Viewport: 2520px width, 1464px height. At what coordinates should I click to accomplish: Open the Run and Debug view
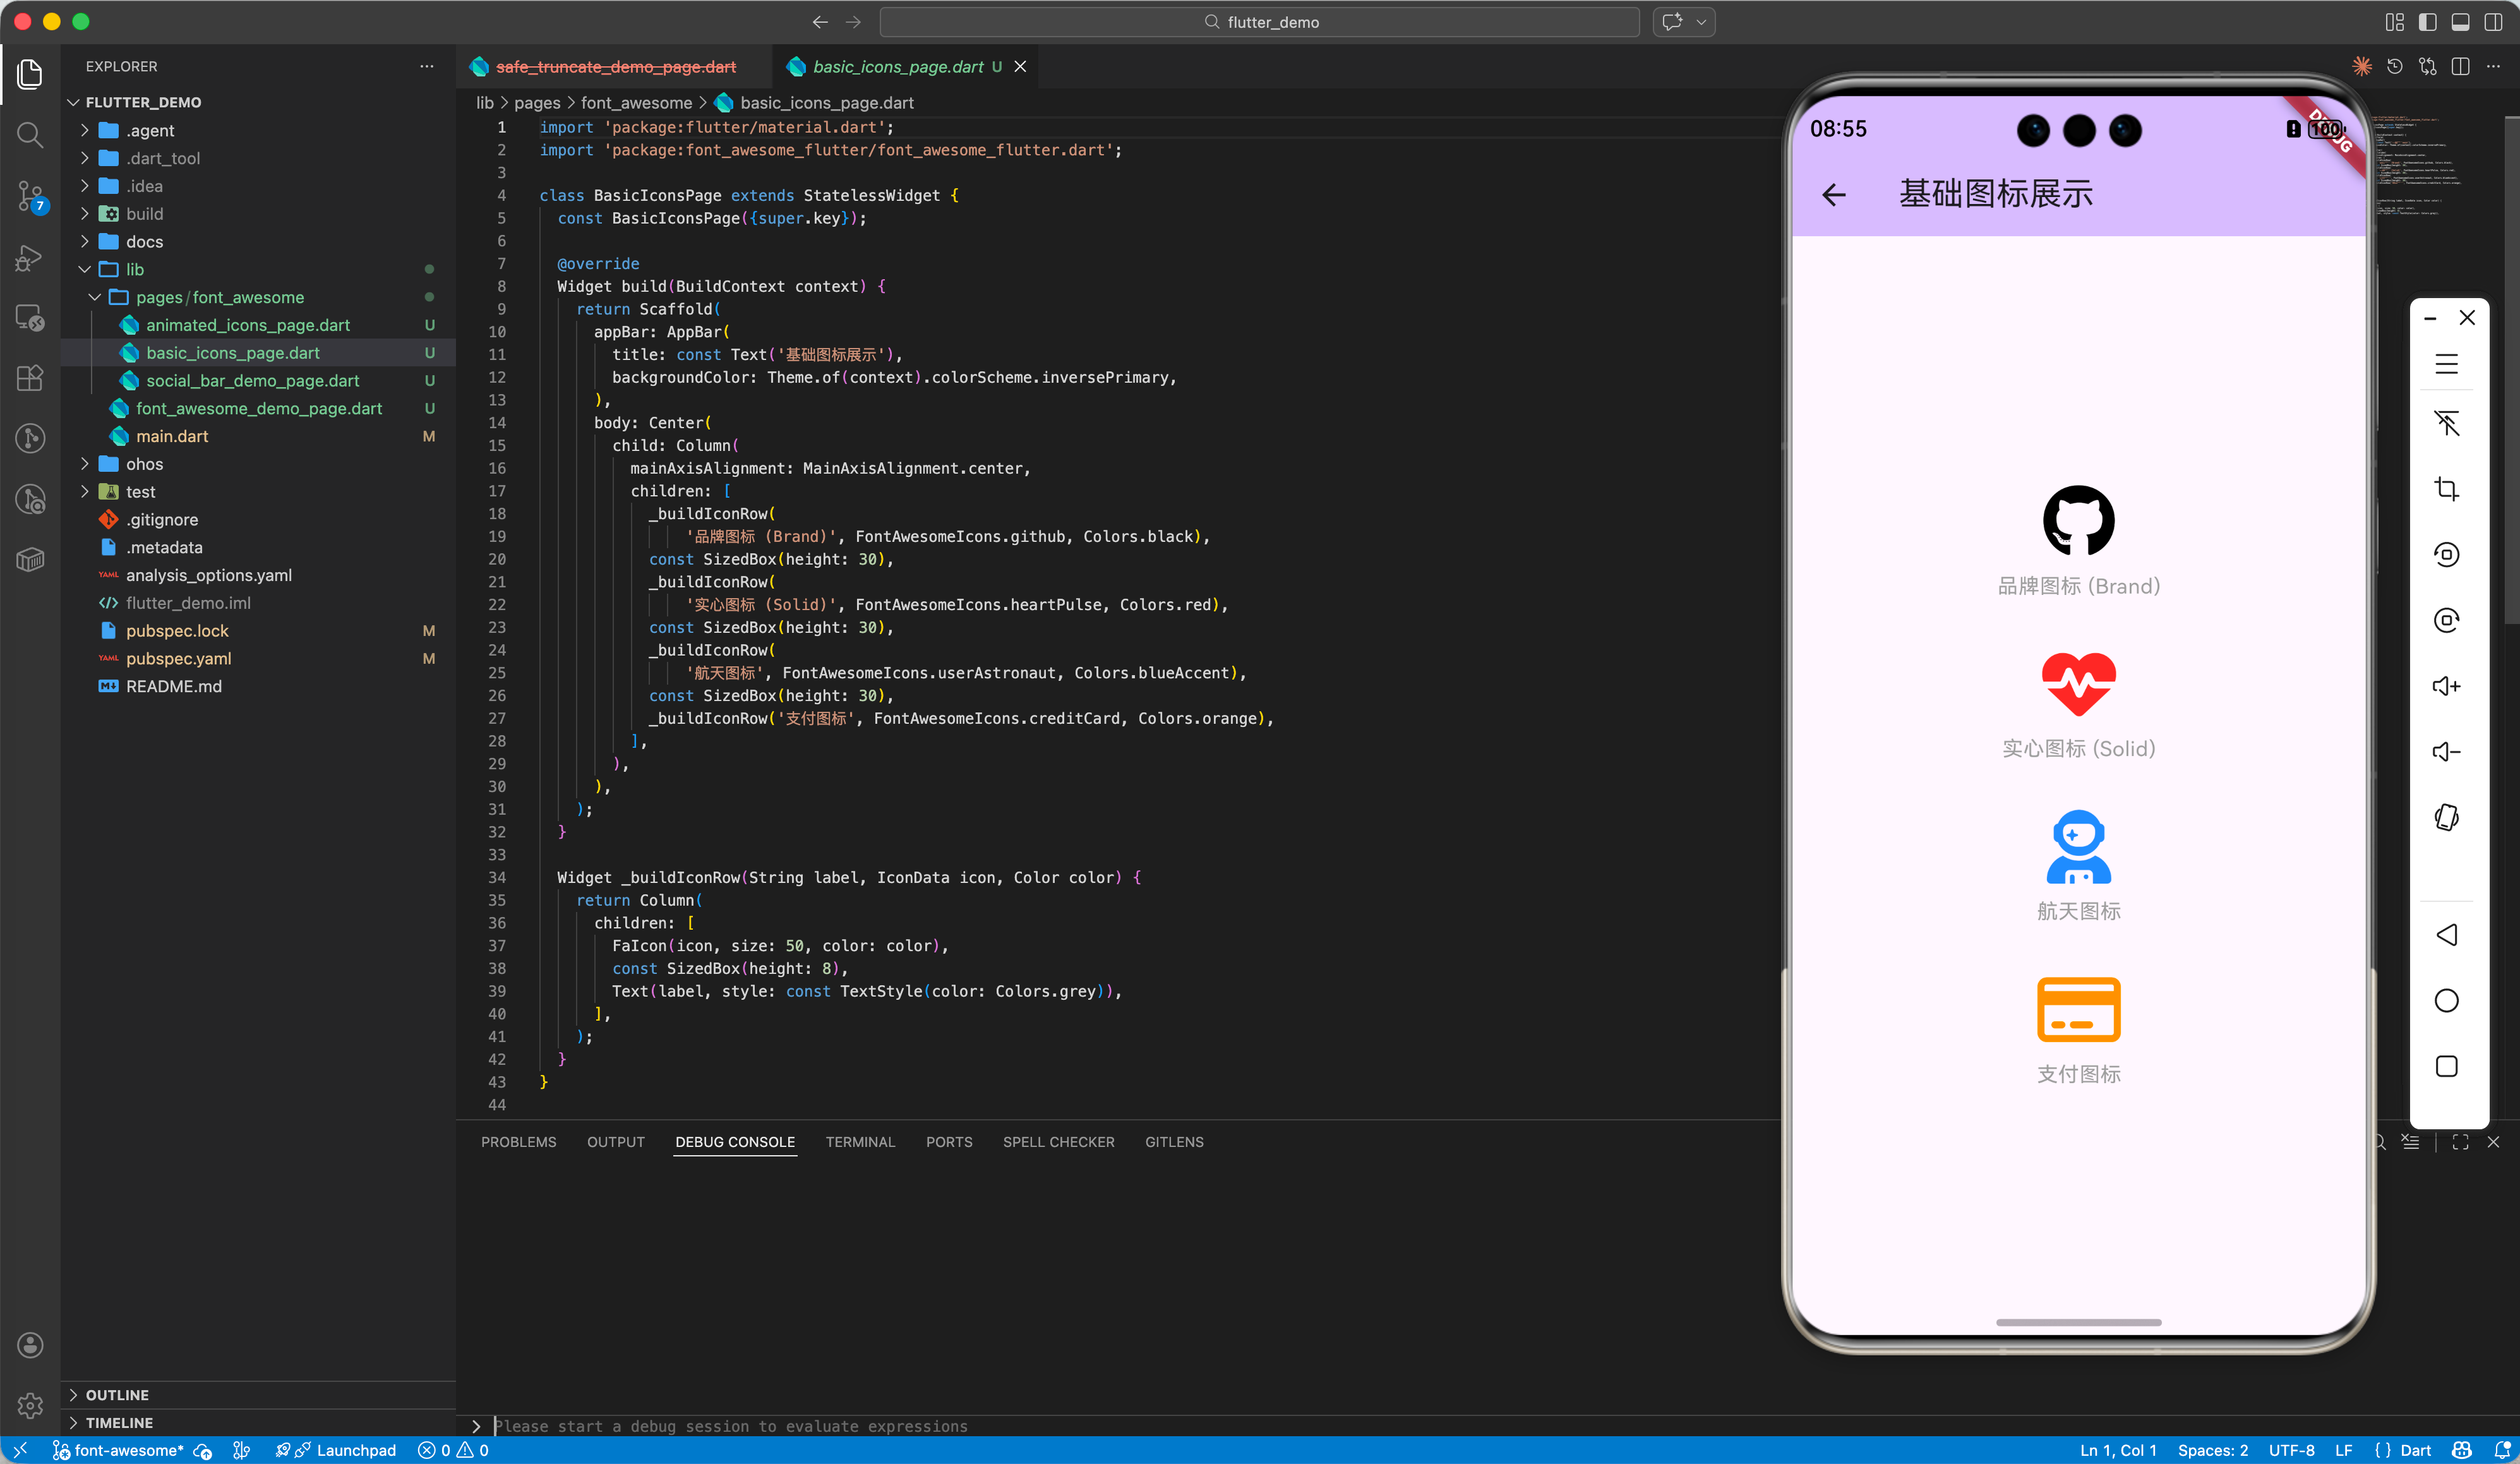coord(30,258)
